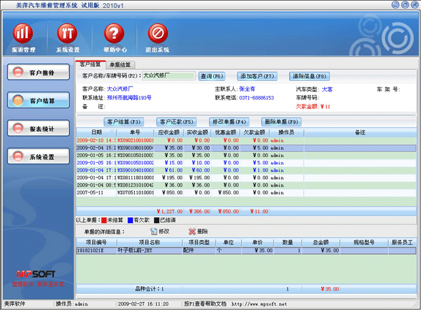
Task: Click the red 未结算 legend swatch
Action: pos(103,220)
